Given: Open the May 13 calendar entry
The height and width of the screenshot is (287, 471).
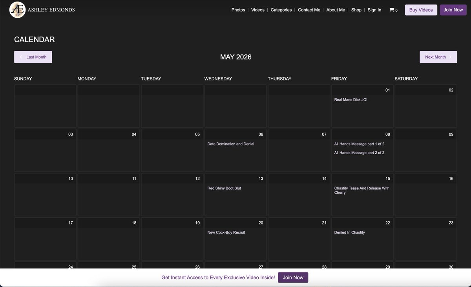Looking at the screenshot, I should pyautogui.click(x=224, y=188).
